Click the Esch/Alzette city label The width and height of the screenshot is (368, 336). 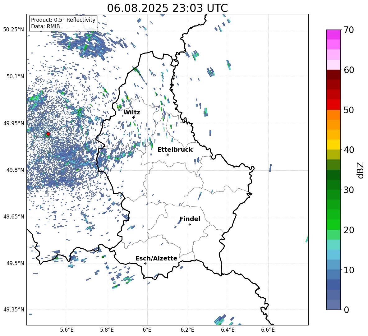coord(156,258)
